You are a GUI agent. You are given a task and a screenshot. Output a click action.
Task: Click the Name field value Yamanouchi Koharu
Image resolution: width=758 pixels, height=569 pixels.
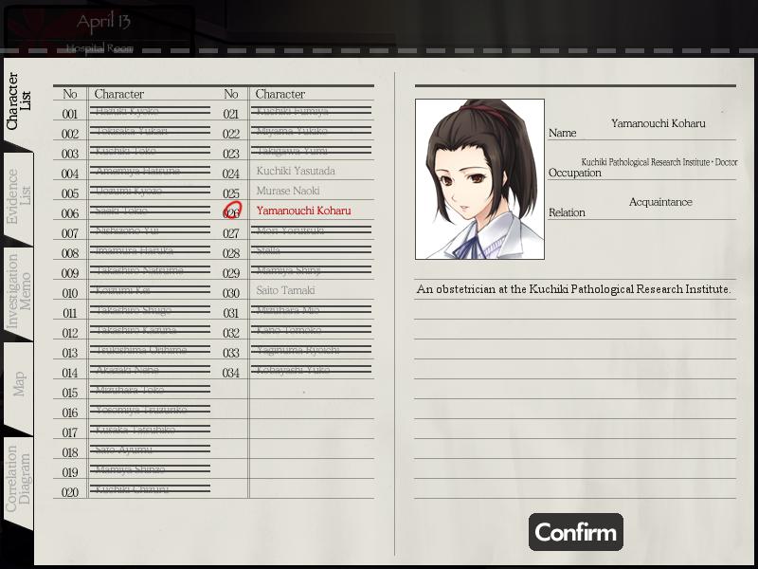[x=658, y=123]
